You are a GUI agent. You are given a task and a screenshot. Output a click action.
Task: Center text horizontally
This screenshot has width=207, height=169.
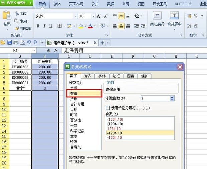tap(121, 26)
